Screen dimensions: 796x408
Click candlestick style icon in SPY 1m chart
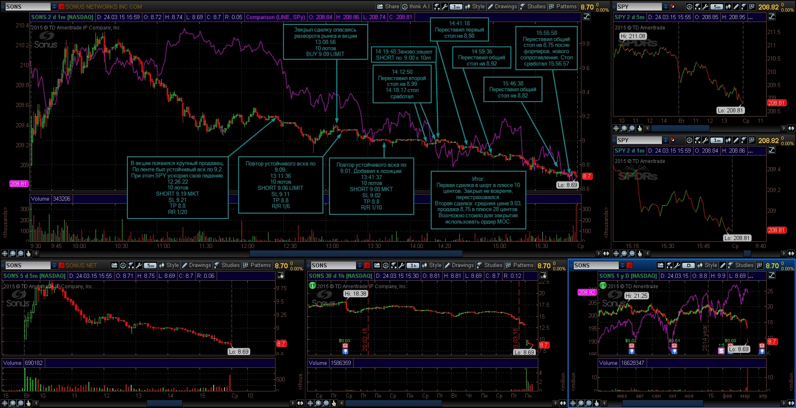[728, 140]
